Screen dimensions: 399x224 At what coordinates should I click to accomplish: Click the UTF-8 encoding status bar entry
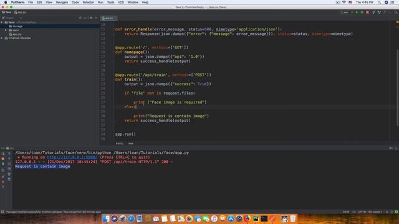(362, 212)
